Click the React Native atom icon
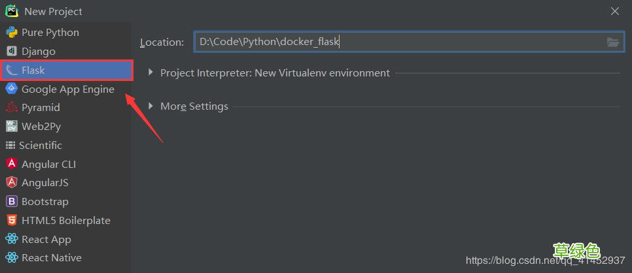Image resolution: width=632 pixels, height=273 pixels. click(11, 258)
